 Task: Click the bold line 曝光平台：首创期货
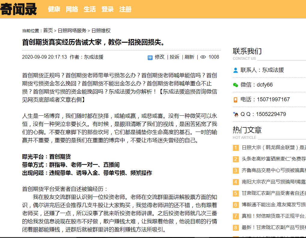pyautogui.click(x=46, y=157)
